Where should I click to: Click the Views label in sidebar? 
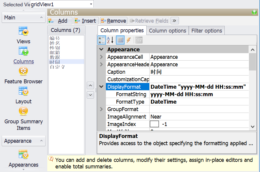(23, 42)
